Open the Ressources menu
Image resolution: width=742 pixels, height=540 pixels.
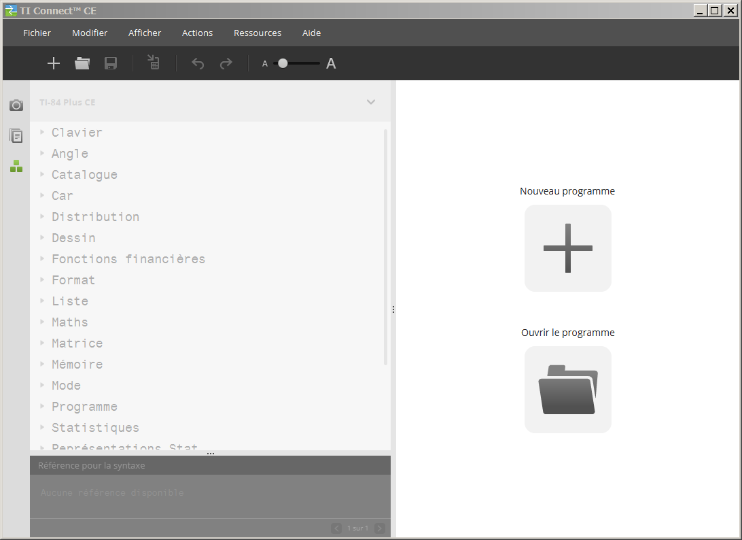click(257, 33)
